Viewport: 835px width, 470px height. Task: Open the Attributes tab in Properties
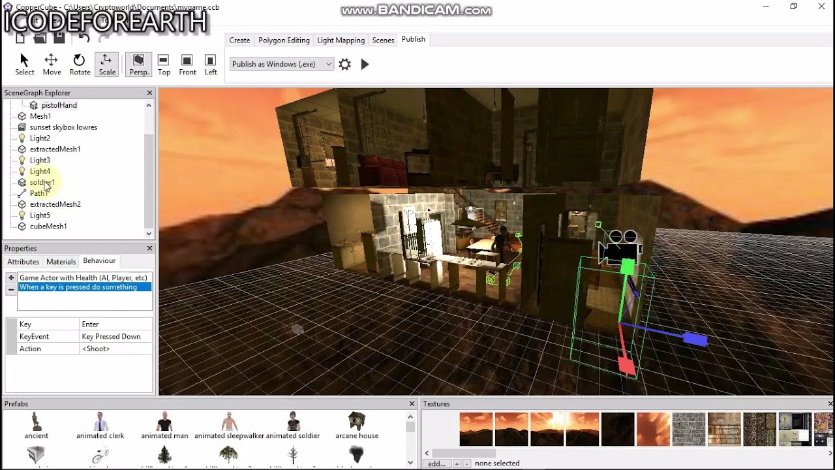[x=23, y=262]
